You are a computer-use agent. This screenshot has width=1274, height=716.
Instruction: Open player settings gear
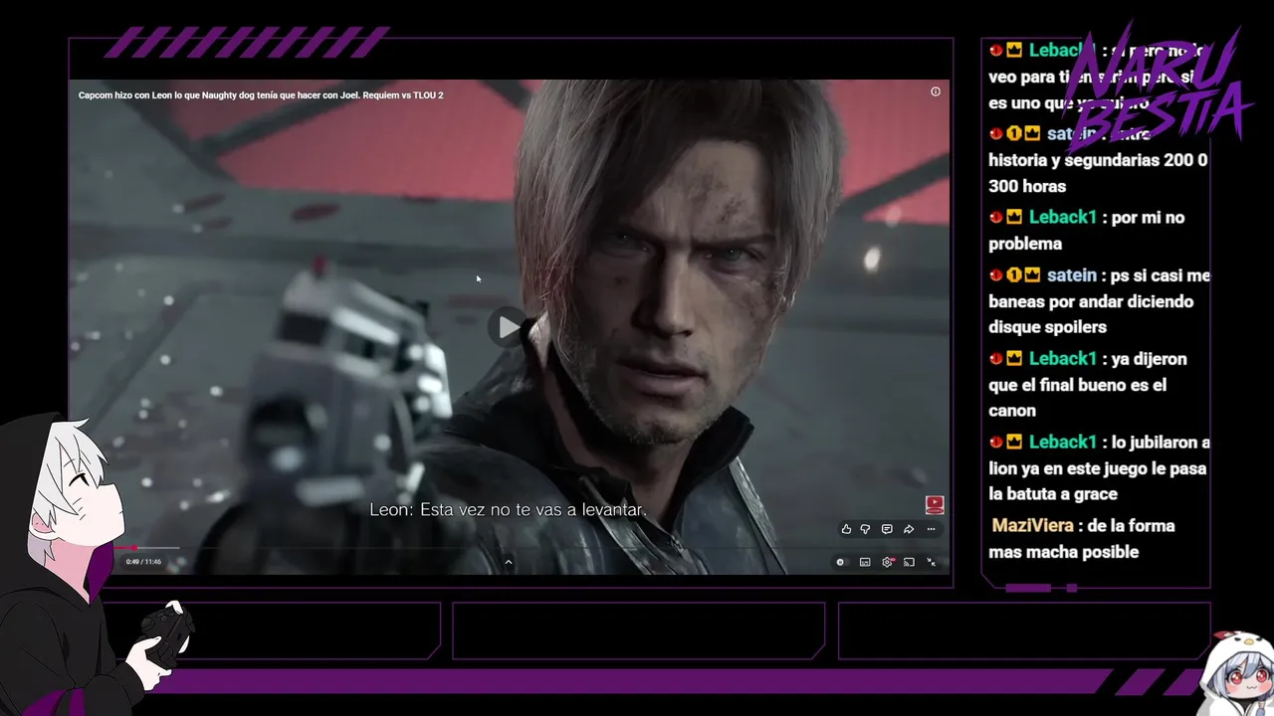click(888, 562)
